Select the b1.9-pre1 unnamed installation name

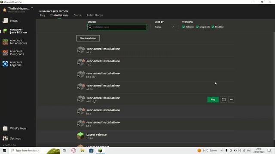tap(103, 73)
